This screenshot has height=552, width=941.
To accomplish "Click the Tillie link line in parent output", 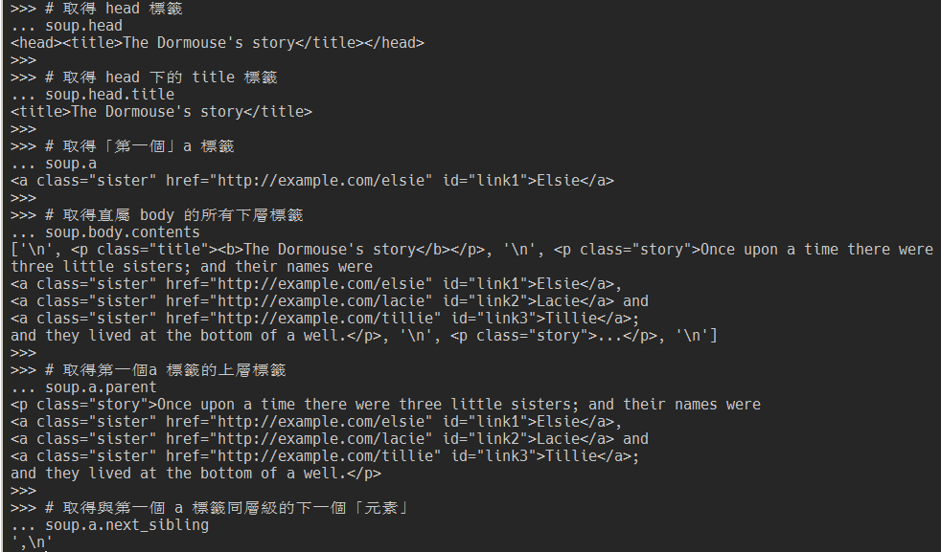I will (325, 456).
